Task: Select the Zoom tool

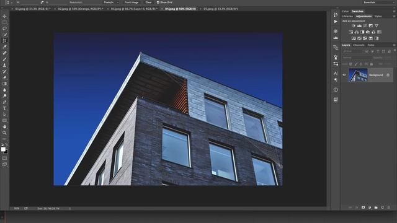Action: click(x=4, y=133)
